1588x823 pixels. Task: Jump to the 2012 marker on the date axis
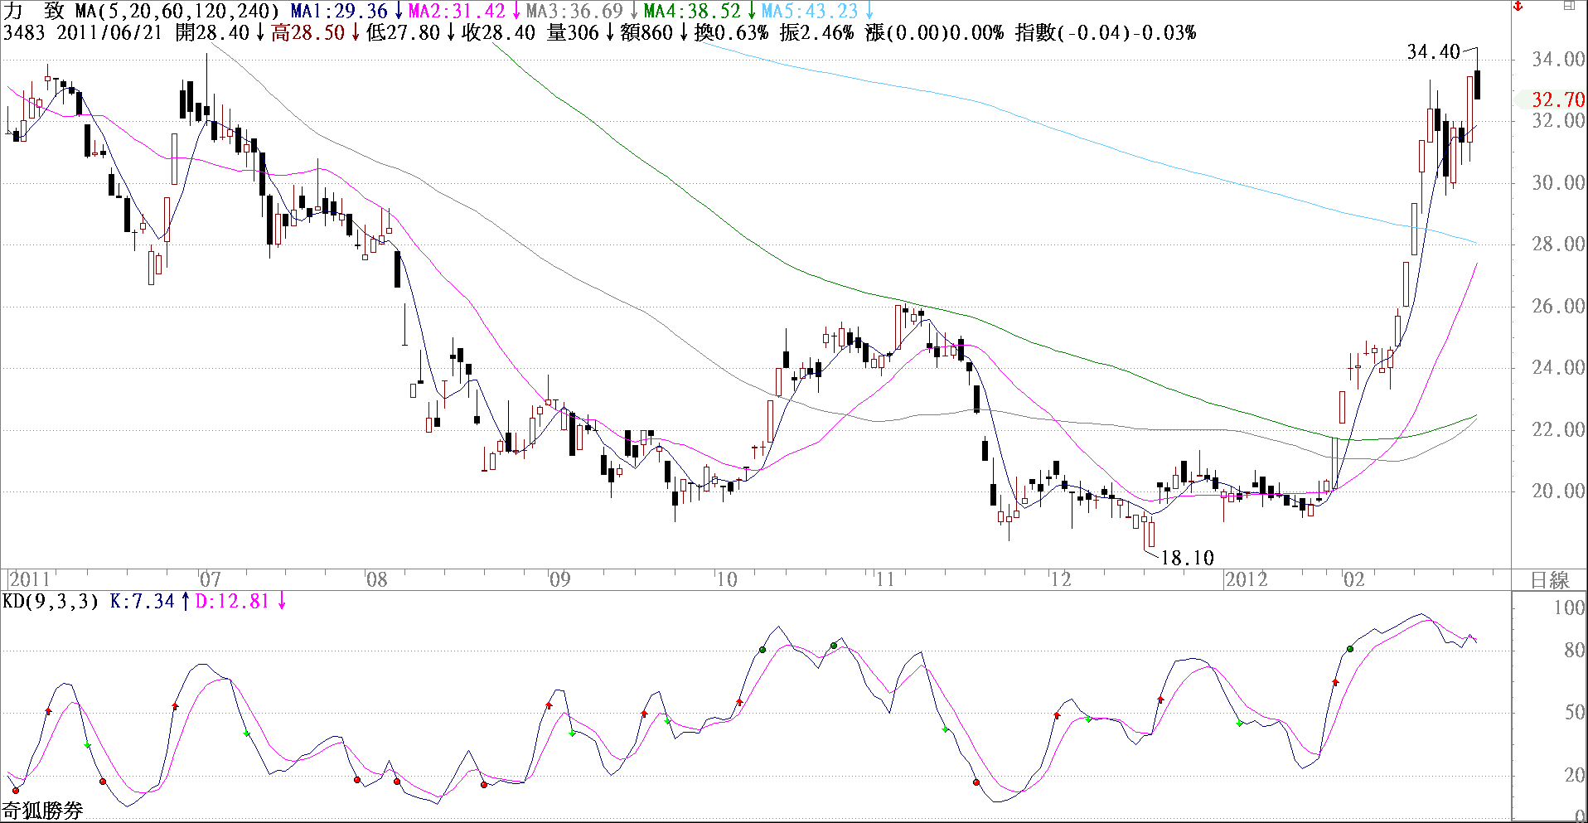(x=1246, y=579)
